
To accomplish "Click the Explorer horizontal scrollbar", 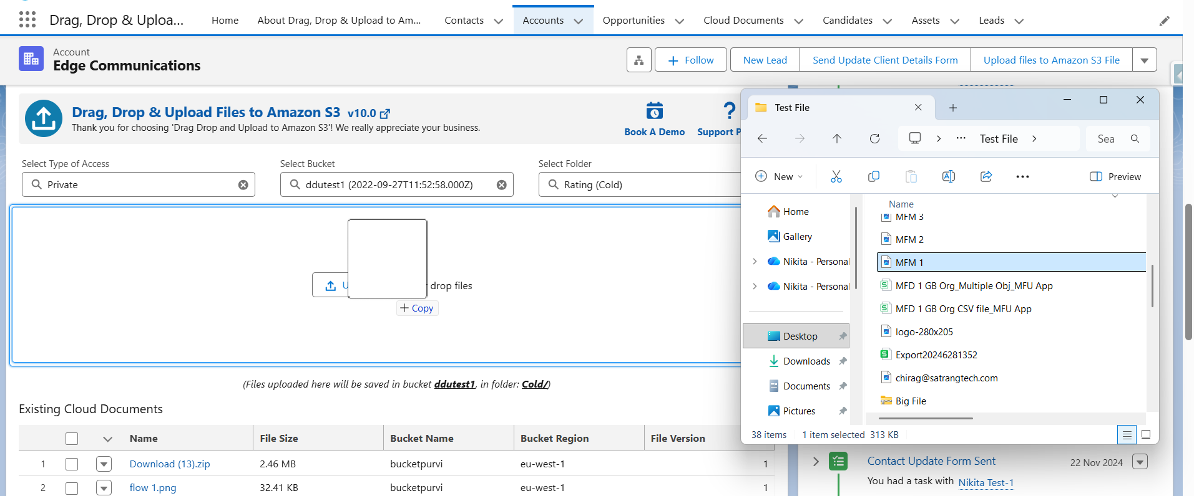I will (x=925, y=419).
